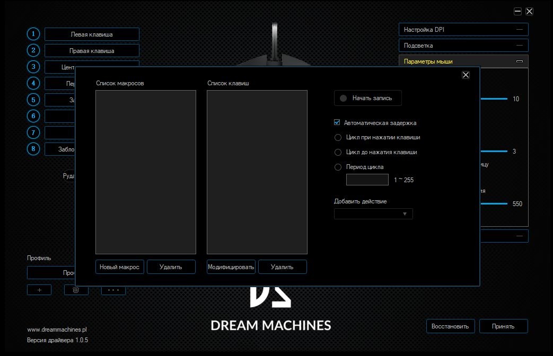
Task: Expand the Подсветка section
Action: 463,46
